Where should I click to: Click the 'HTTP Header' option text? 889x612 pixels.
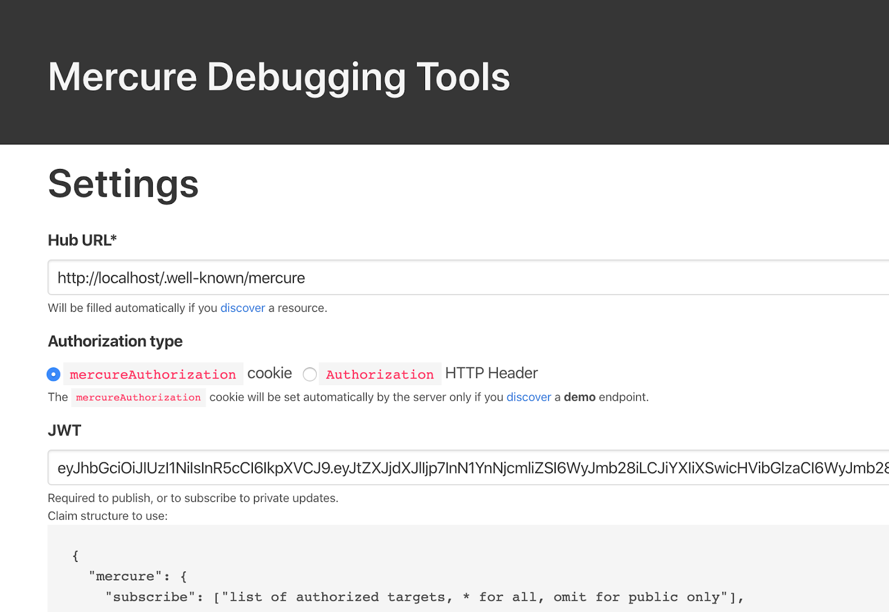(491, 373)
